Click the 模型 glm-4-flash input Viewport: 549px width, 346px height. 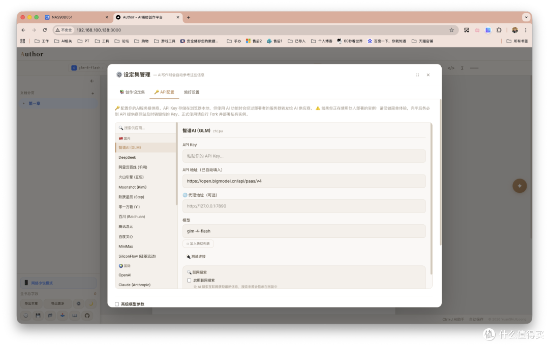coord(304,231)
